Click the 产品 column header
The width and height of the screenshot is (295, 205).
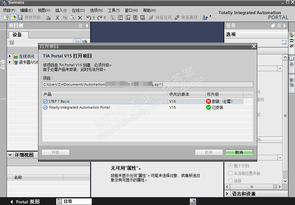coord(105,94)
